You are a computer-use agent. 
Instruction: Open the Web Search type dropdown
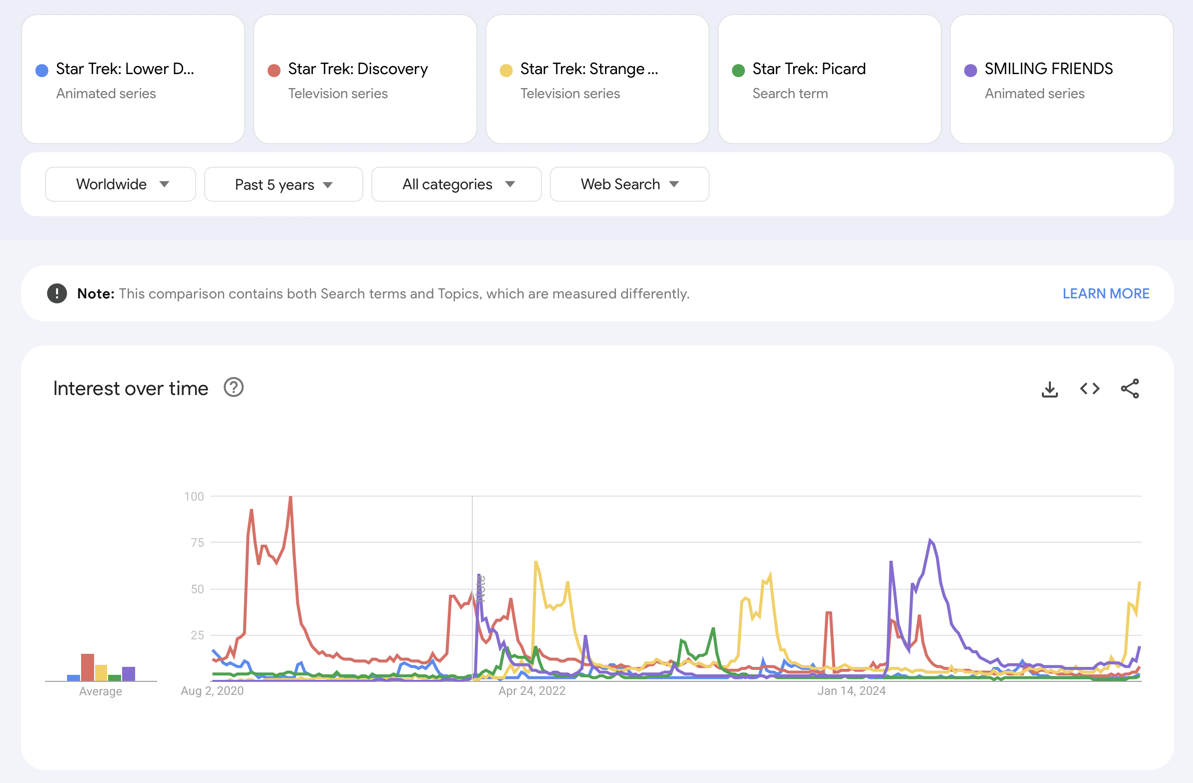[x=630, y=184]
